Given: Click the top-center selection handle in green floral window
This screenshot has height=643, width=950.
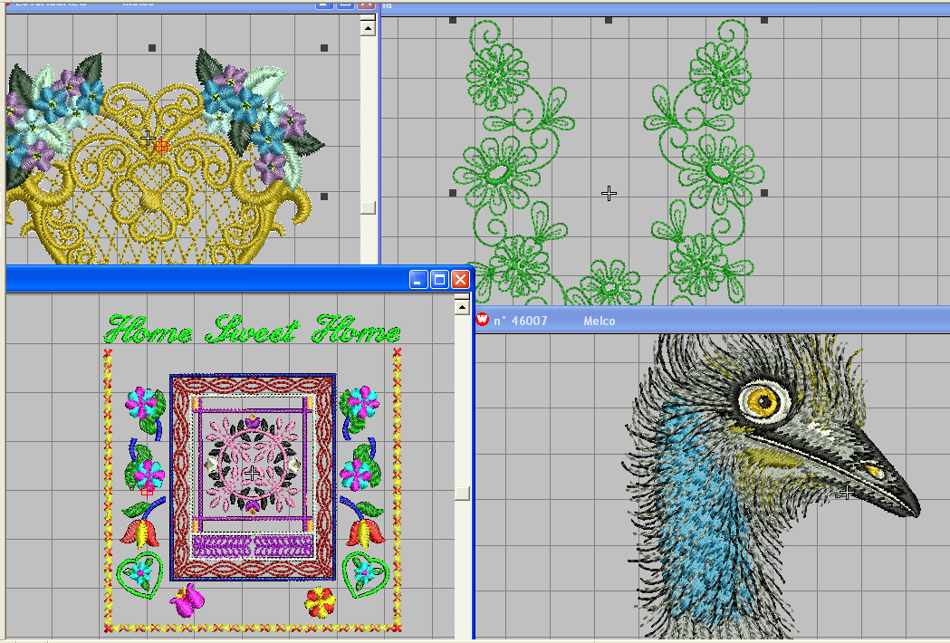Looking at the screenshot, I should click(609, 21).
